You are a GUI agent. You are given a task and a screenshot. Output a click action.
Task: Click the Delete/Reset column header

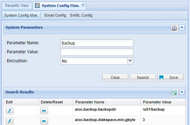pos(56,102)
